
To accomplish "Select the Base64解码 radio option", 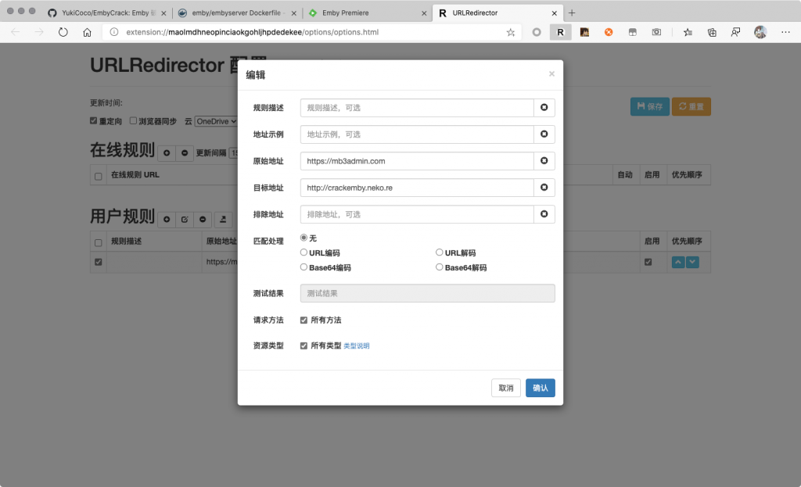I will click(440, 267).
